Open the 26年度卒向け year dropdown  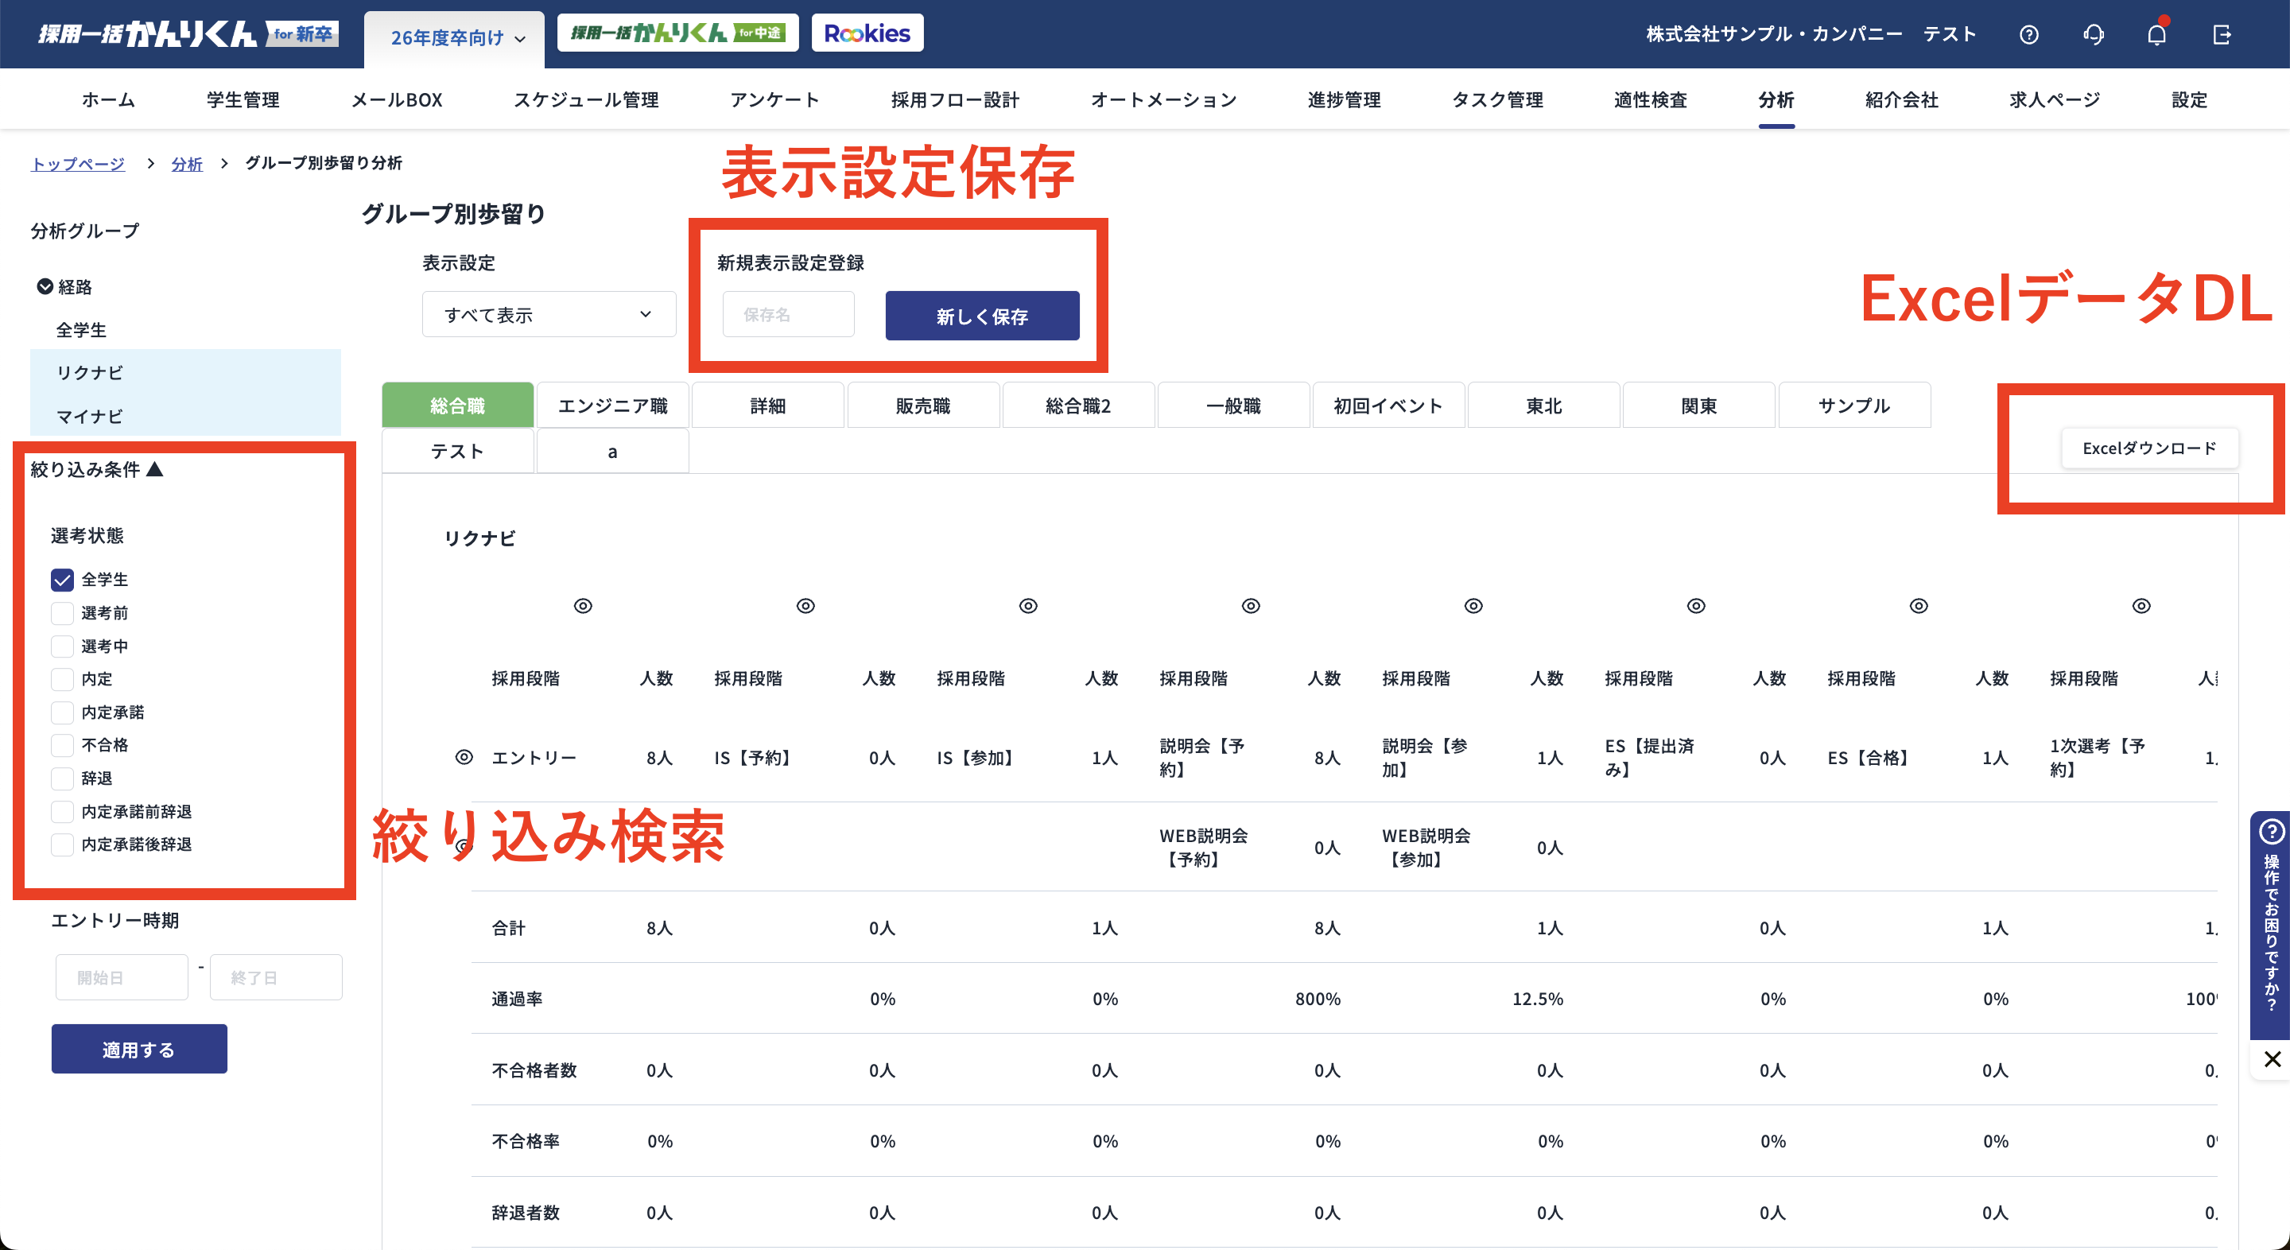tap(457, 38)
